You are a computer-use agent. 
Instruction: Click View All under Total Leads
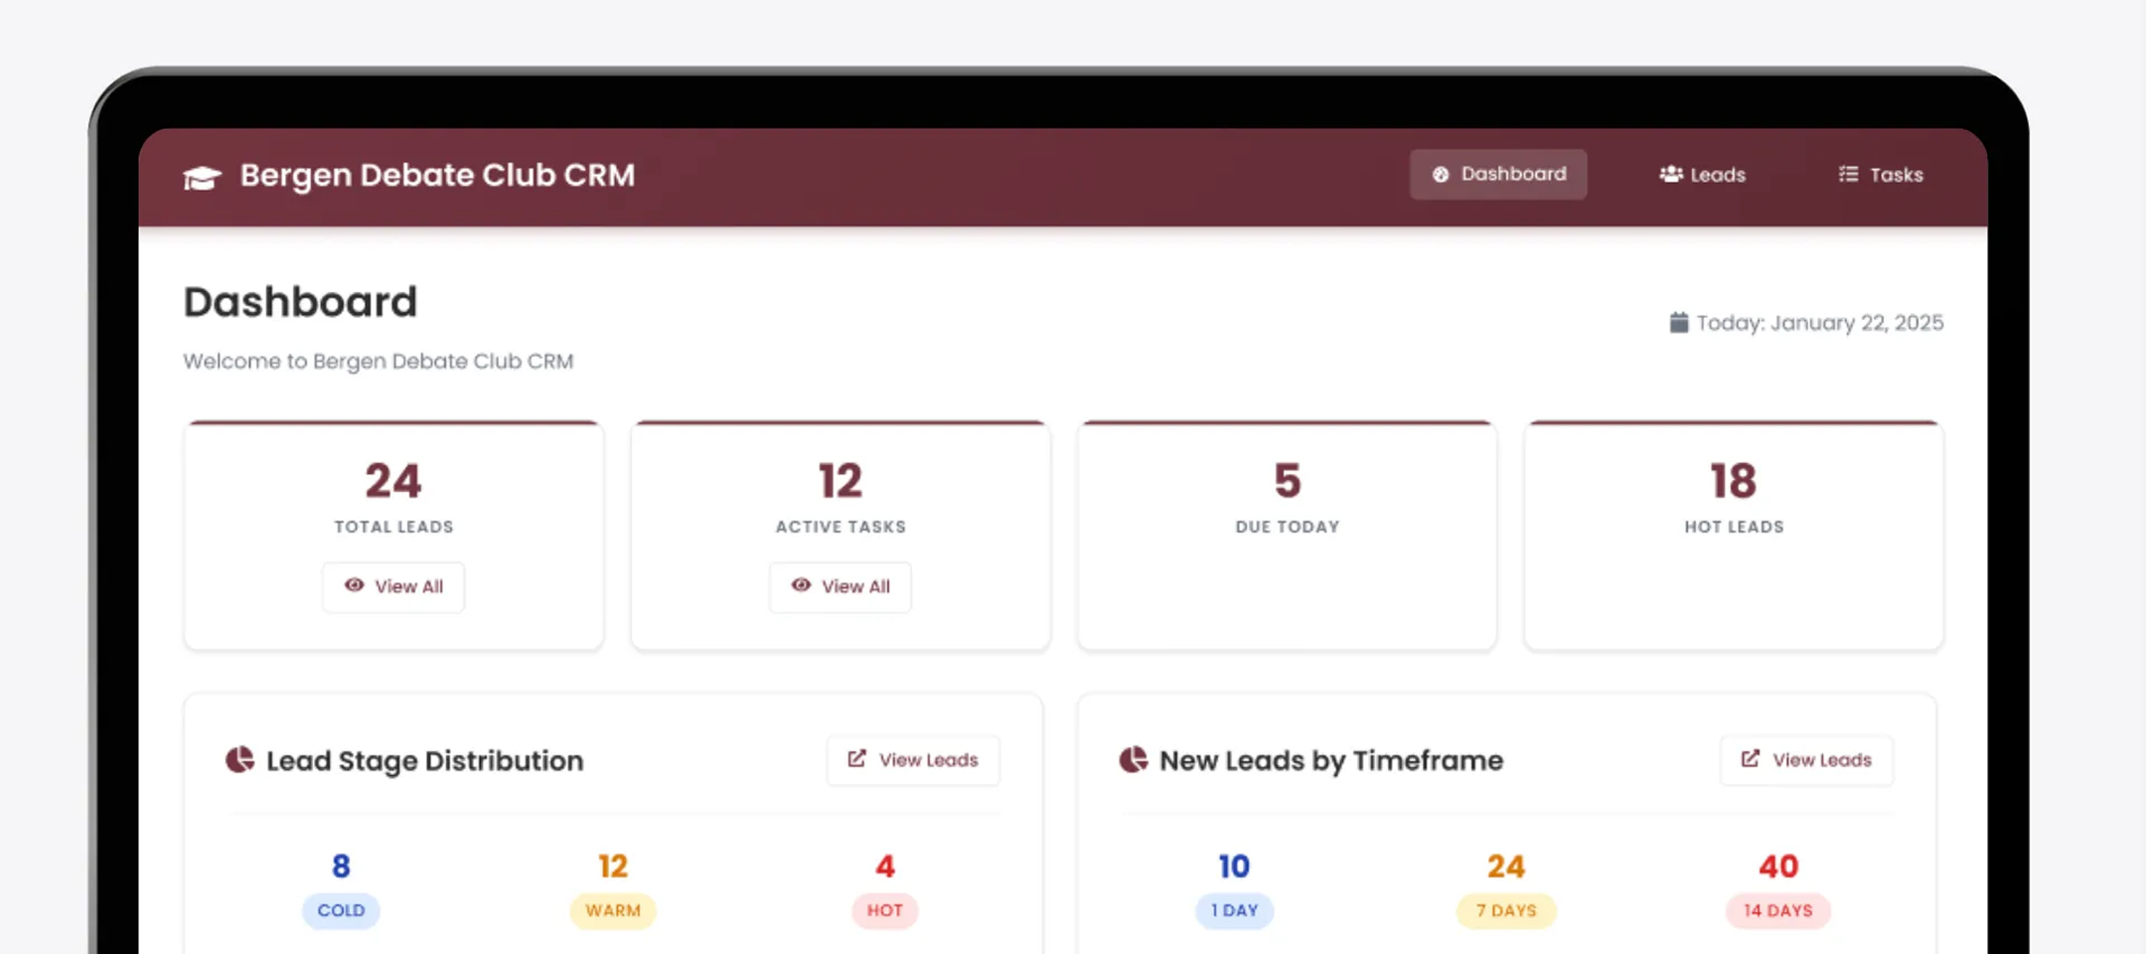coord(393,586)
